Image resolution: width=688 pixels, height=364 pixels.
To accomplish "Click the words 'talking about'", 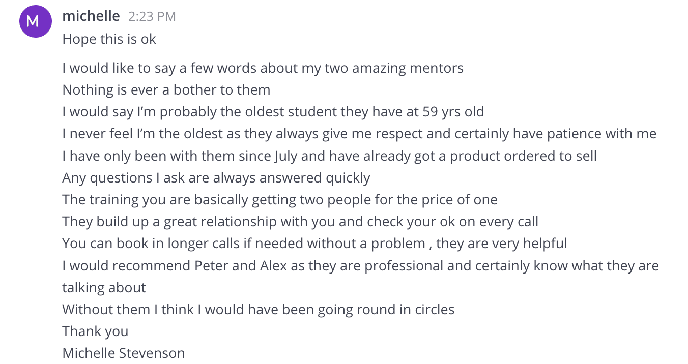I will [x=104, y=288].
